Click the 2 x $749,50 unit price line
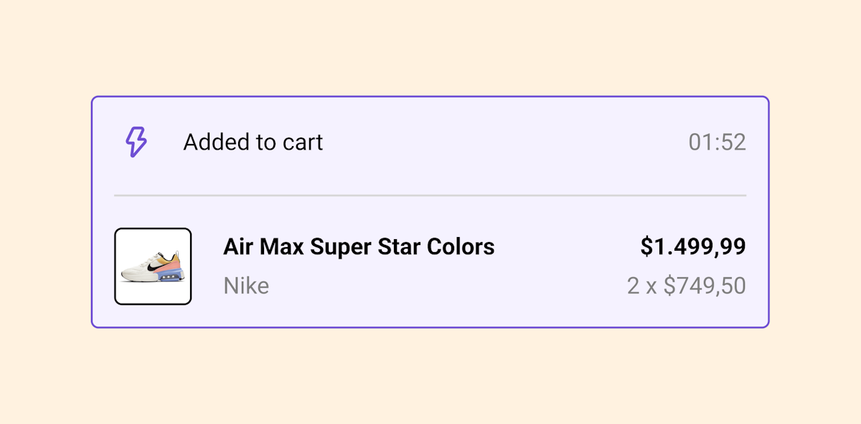Viewport: 861px width, 424px height. 686,286
